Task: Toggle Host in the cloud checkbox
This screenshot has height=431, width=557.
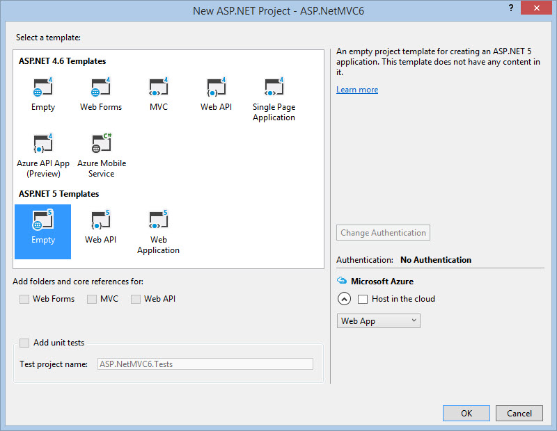Action: click(362, 299)
